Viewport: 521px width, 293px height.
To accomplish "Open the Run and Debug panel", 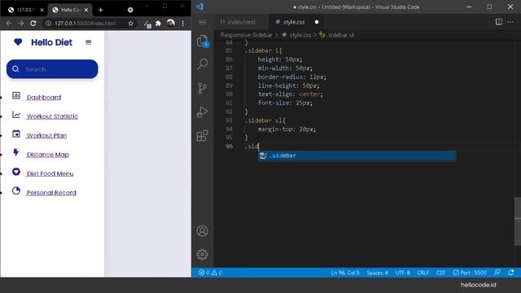I will pyautogui.click(x=203, y=112).
